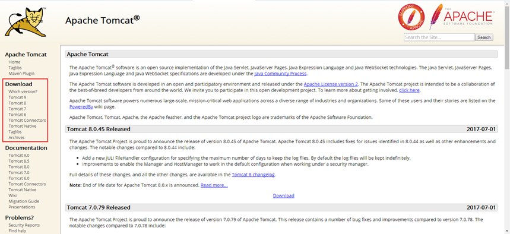Open Security Reports under Problems?

(24, 225)
